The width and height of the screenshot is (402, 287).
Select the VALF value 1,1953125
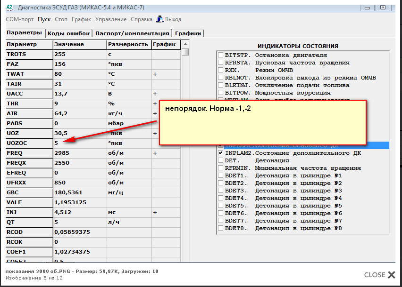coord(70,202)
